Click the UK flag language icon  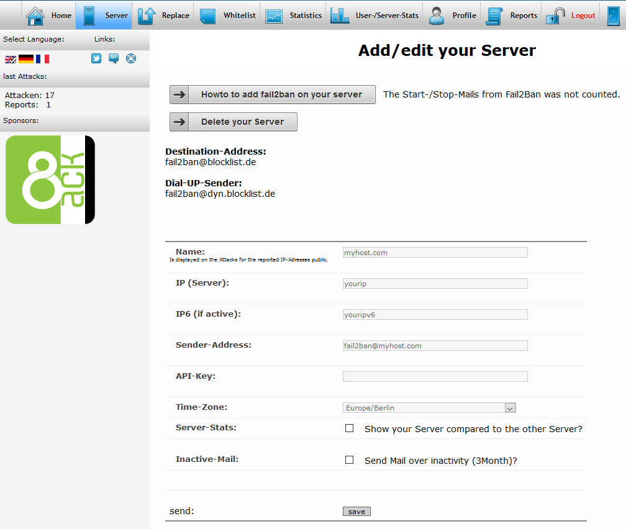pyautogui.click(x=11, y=59)
